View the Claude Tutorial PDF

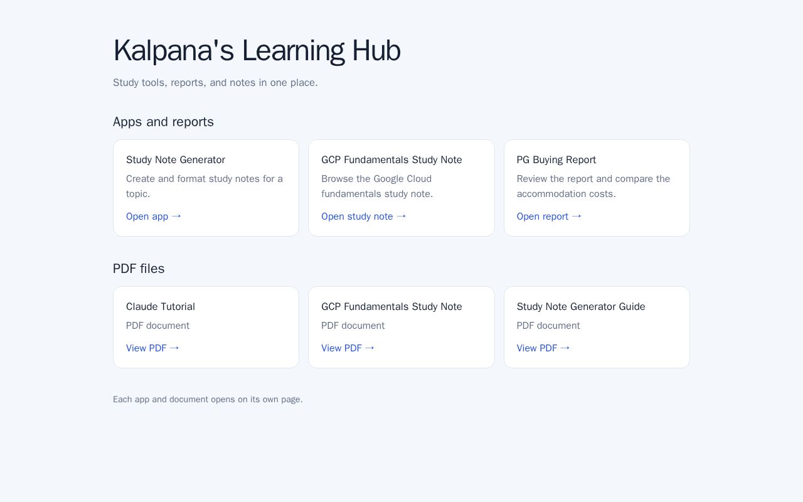click(152, 348)
